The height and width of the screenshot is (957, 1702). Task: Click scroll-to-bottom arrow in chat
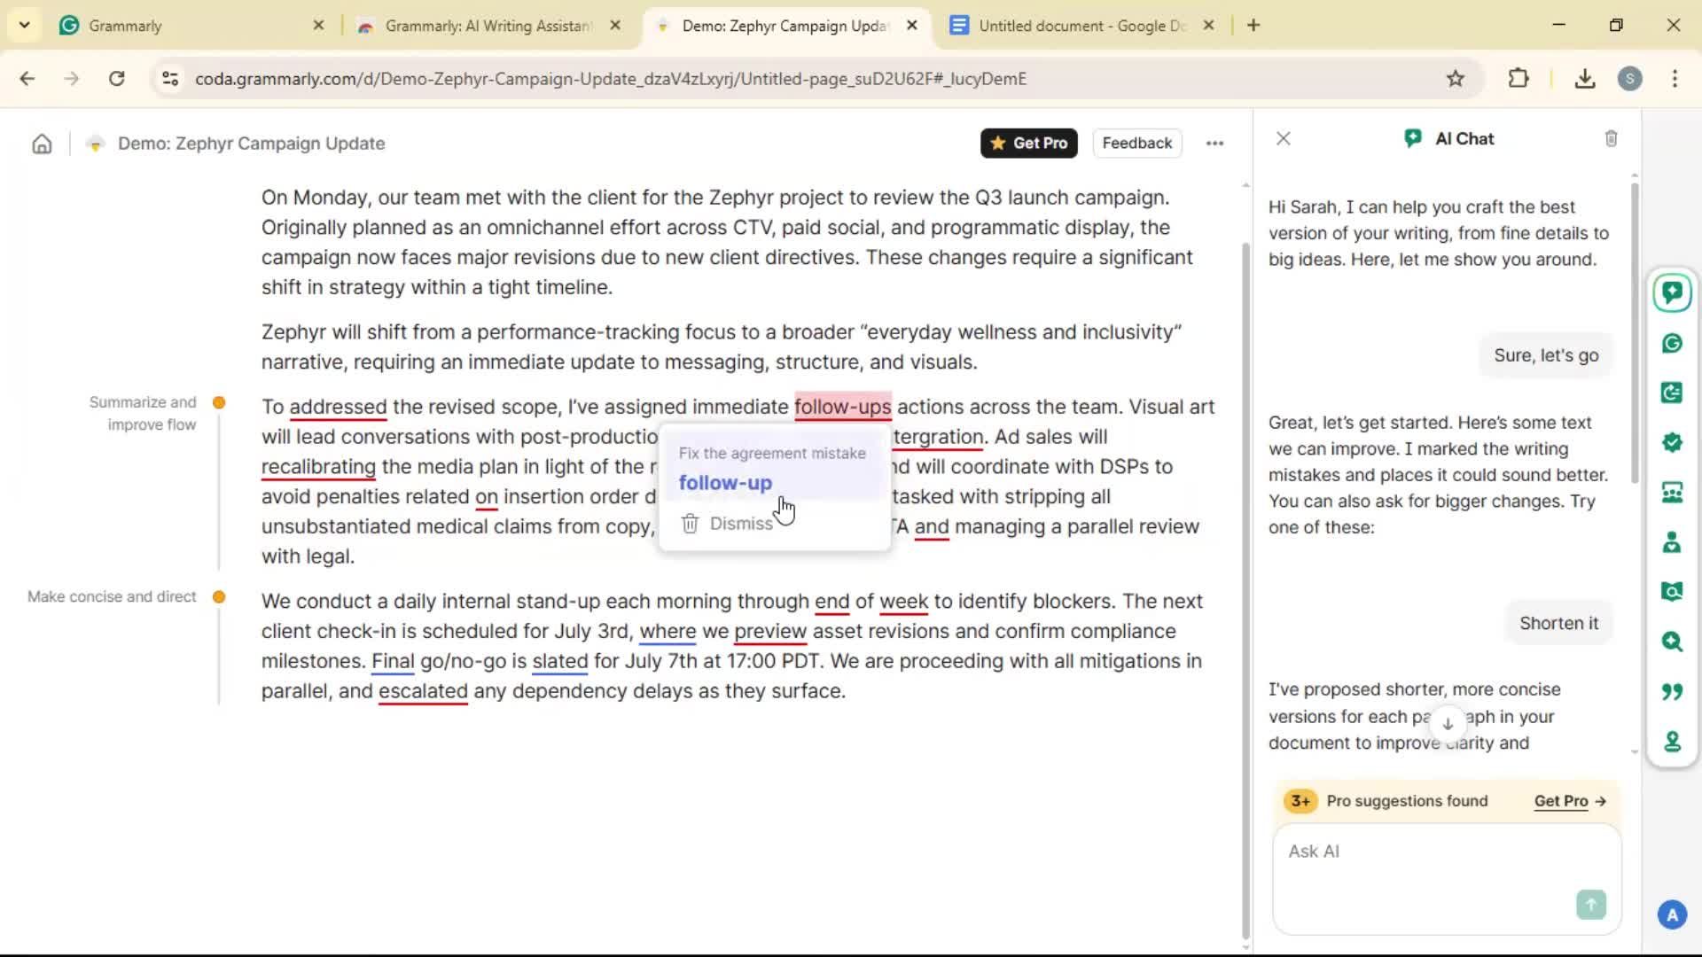[x=1448, y=724]
